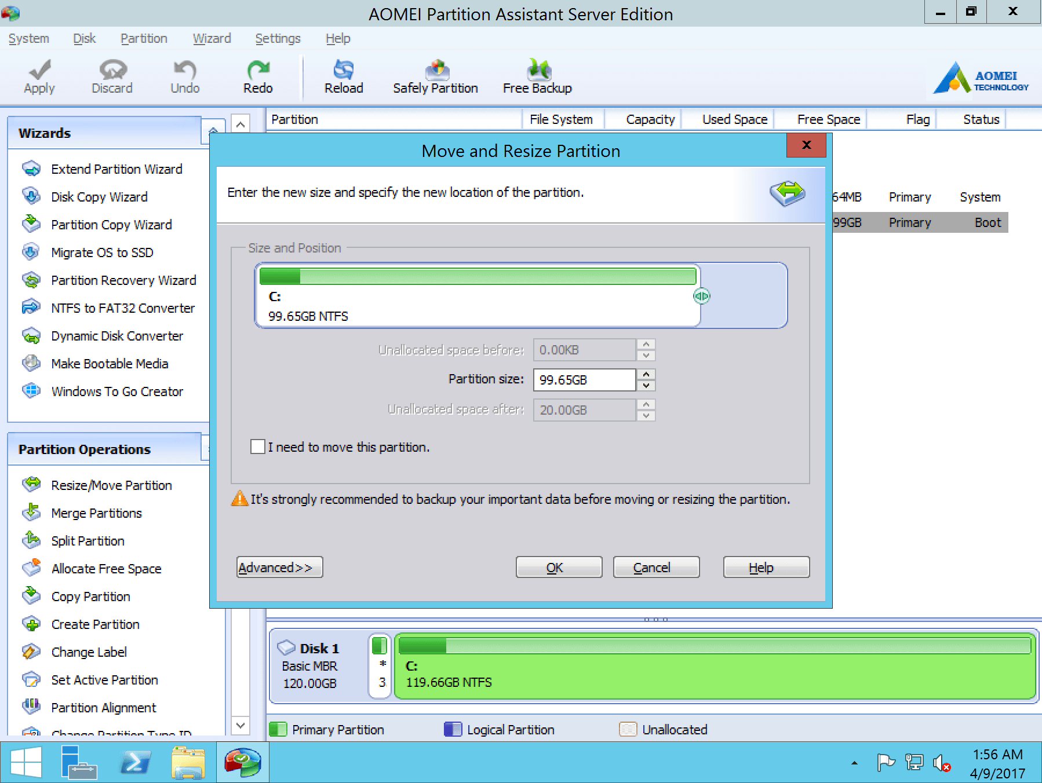This screenshot has height=783, width=1042.
Task: Open Partition Recovery Wizard
Action: (x=110, y=280)
